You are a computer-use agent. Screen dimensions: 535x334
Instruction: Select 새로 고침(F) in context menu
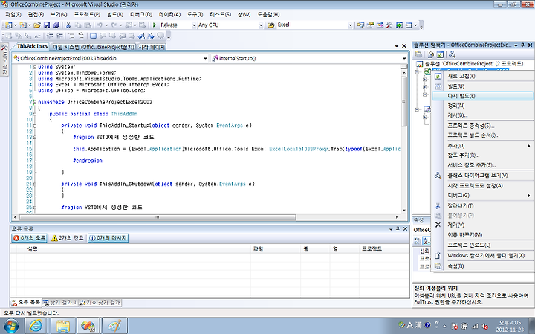[x=482, y=76]
